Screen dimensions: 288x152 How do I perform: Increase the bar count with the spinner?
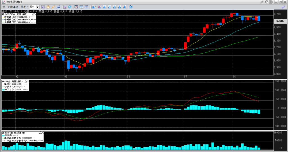click(39, 6)
